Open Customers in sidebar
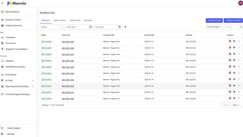The image size is (243, 137). coord(10,37)
